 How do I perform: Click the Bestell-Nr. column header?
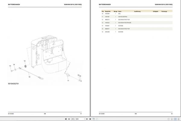coord(108,11)
